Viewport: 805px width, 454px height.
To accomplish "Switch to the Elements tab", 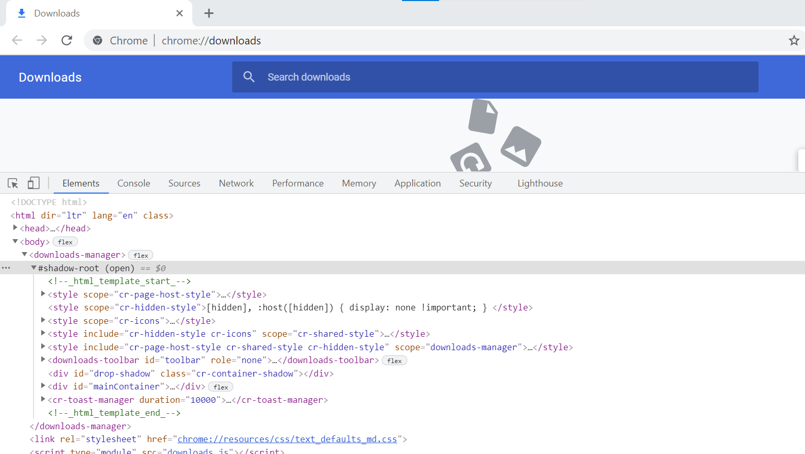I will tap(81, 183).
